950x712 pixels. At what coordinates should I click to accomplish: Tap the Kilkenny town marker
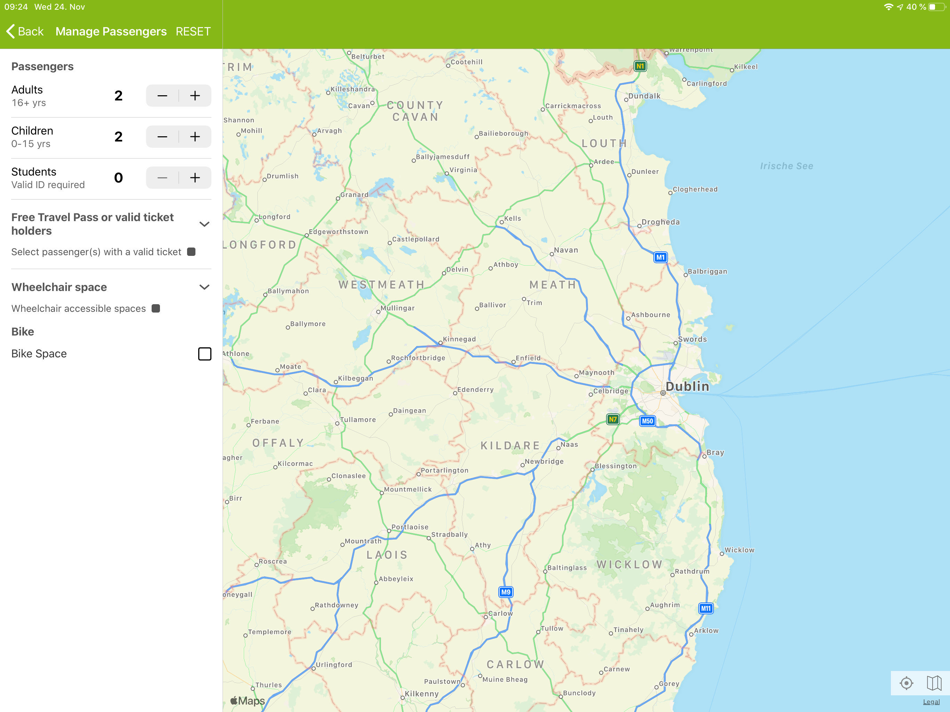[402, 698]
